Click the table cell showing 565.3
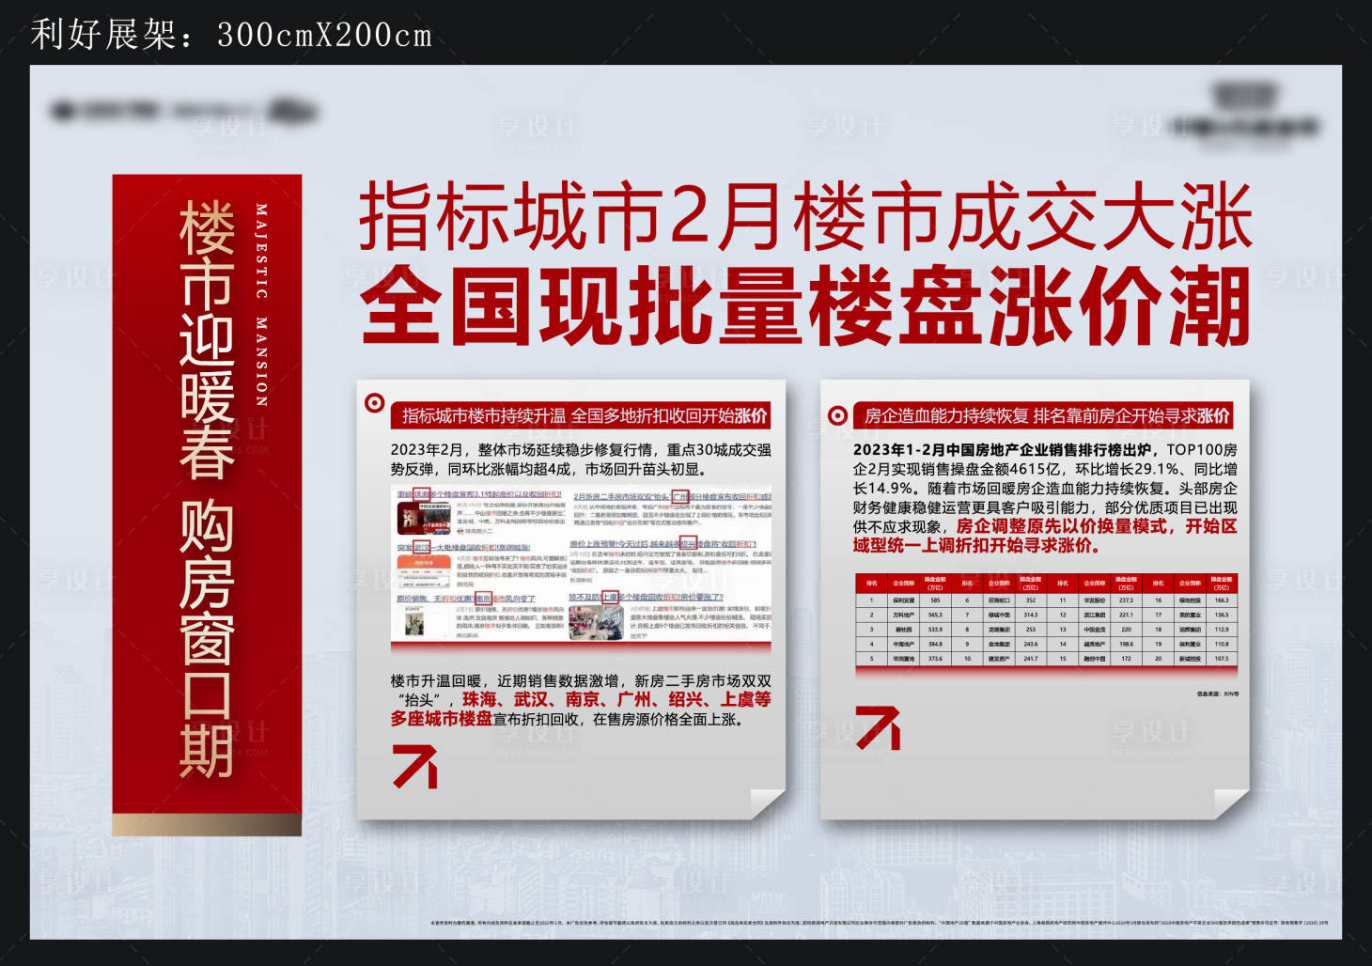This screenshot has width=1372, height=966. 935,615
